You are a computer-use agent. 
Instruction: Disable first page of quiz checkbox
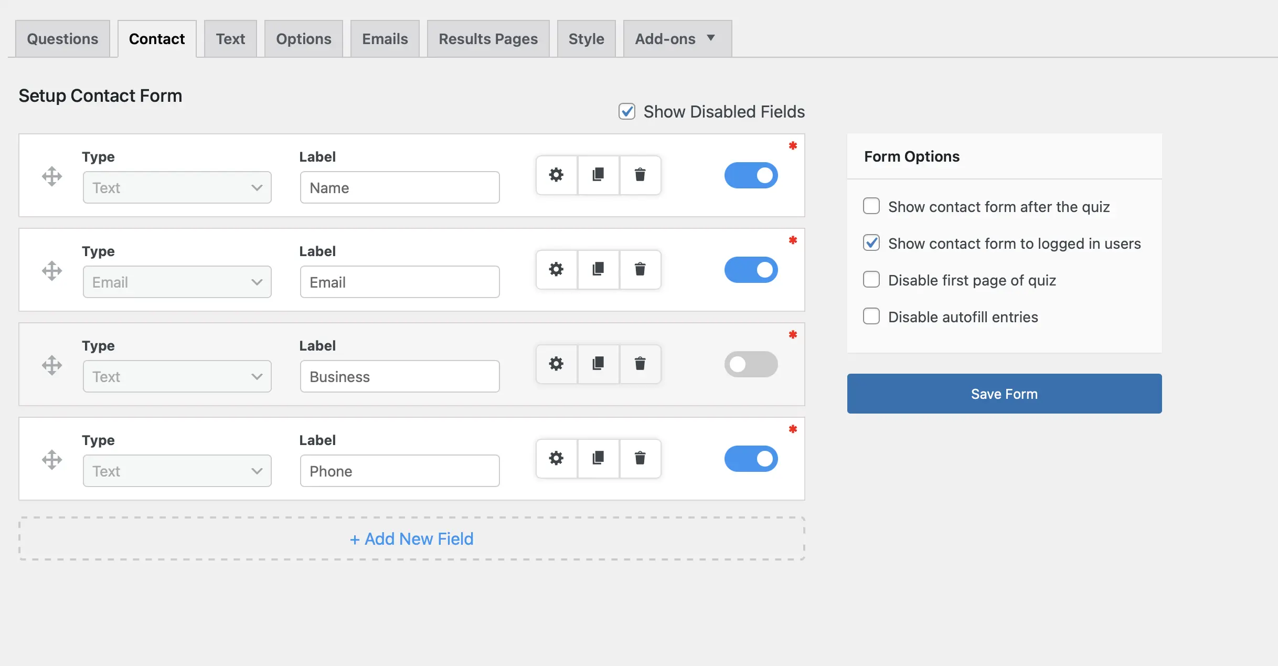tap(870, 280)
